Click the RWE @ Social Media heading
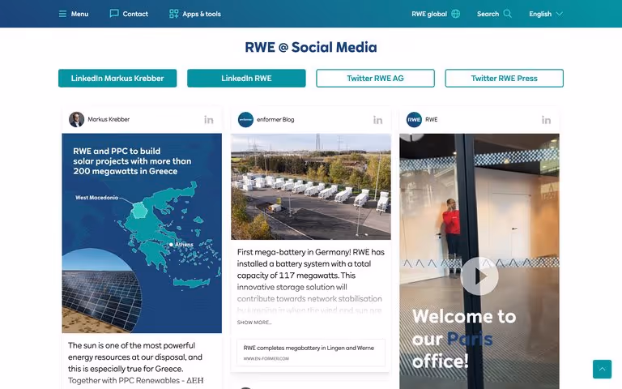 click(311, 47)
